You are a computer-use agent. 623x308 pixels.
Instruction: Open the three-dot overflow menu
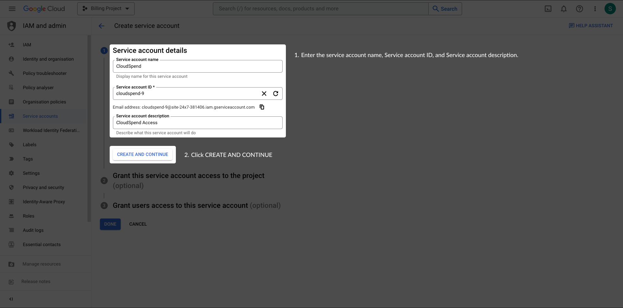(x=595, y=9)
